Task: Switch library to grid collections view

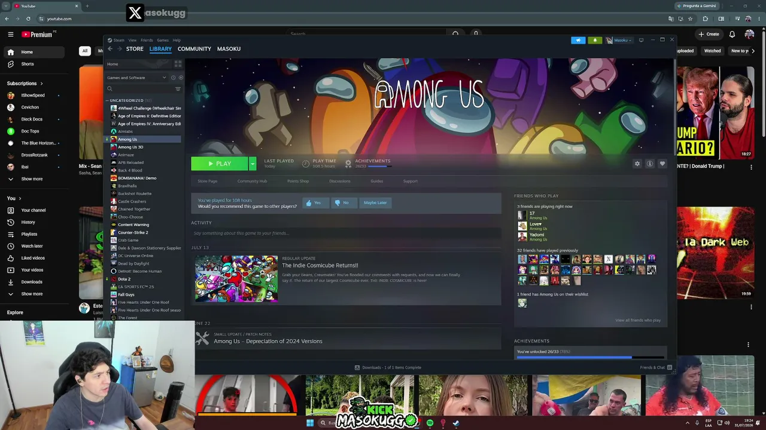Action: (x=178, y=64)
